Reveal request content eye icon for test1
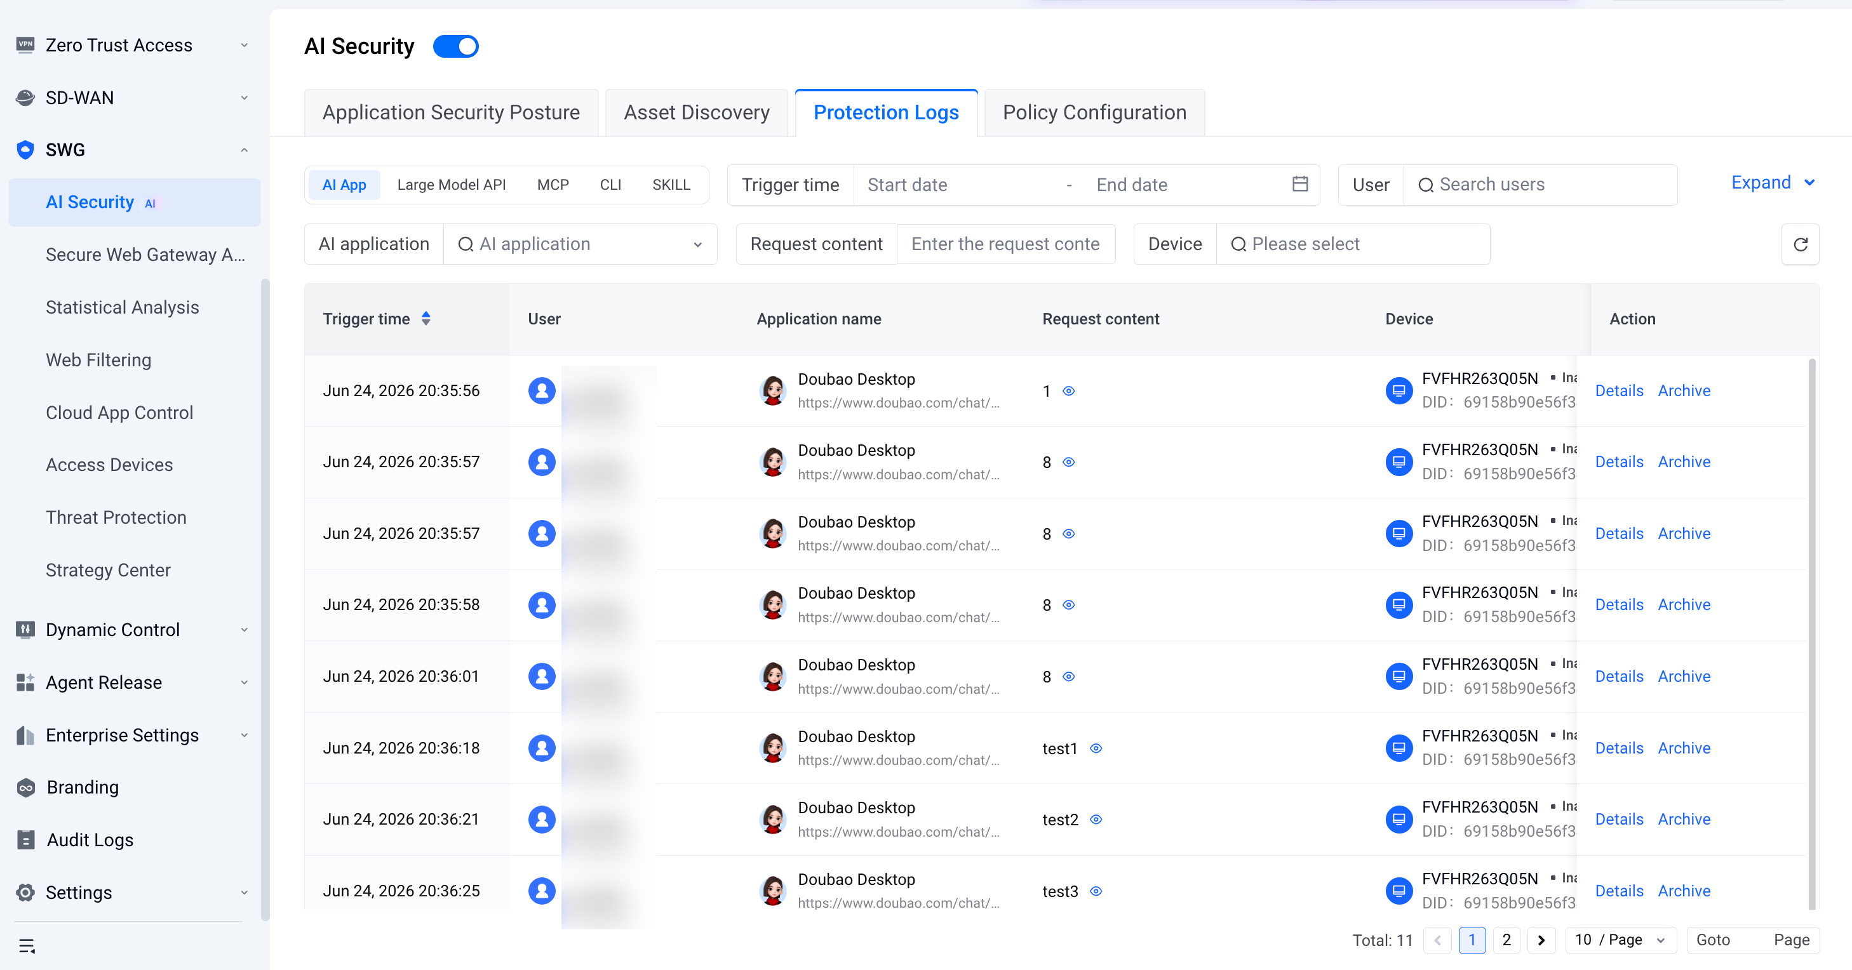The image size is (1852, 970). click(1096, 748)
